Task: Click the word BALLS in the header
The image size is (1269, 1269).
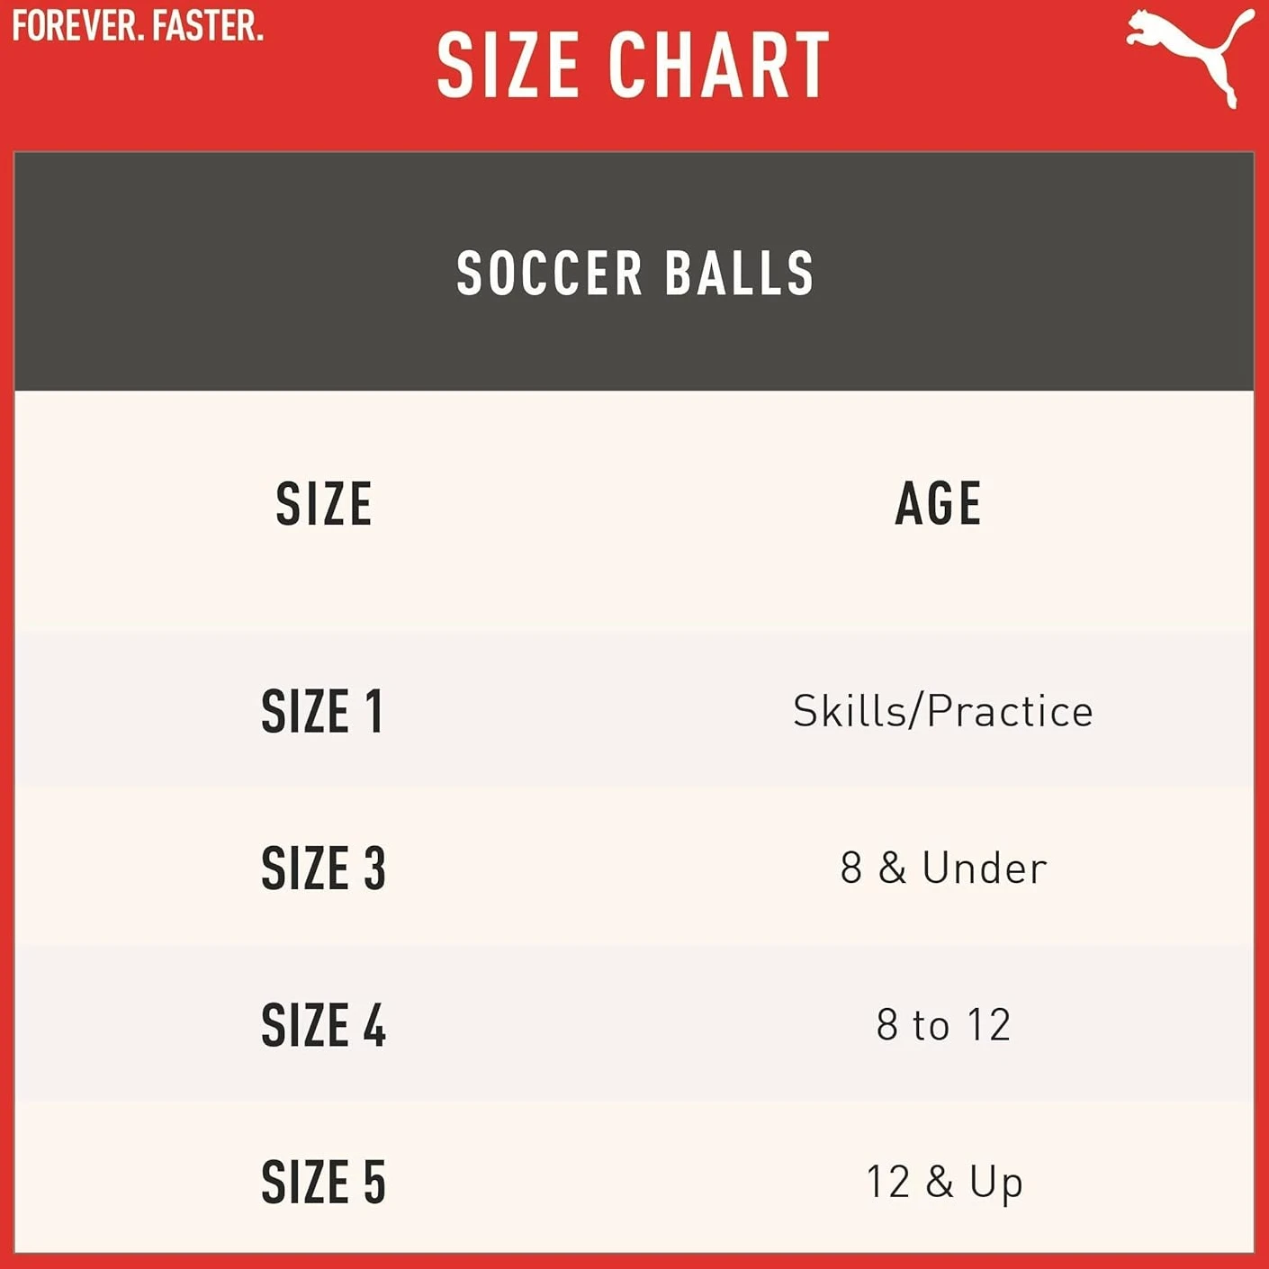Action: point(740,274)
